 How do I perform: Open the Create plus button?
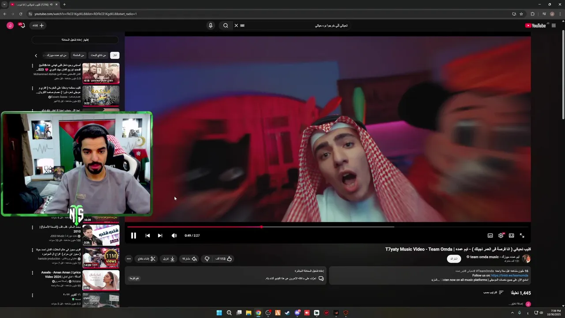(x=38, y=26)
